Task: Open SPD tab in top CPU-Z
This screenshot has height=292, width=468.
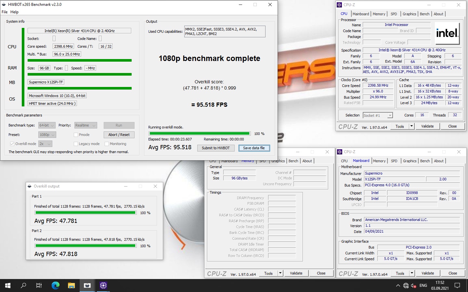Action: [394, 14]
